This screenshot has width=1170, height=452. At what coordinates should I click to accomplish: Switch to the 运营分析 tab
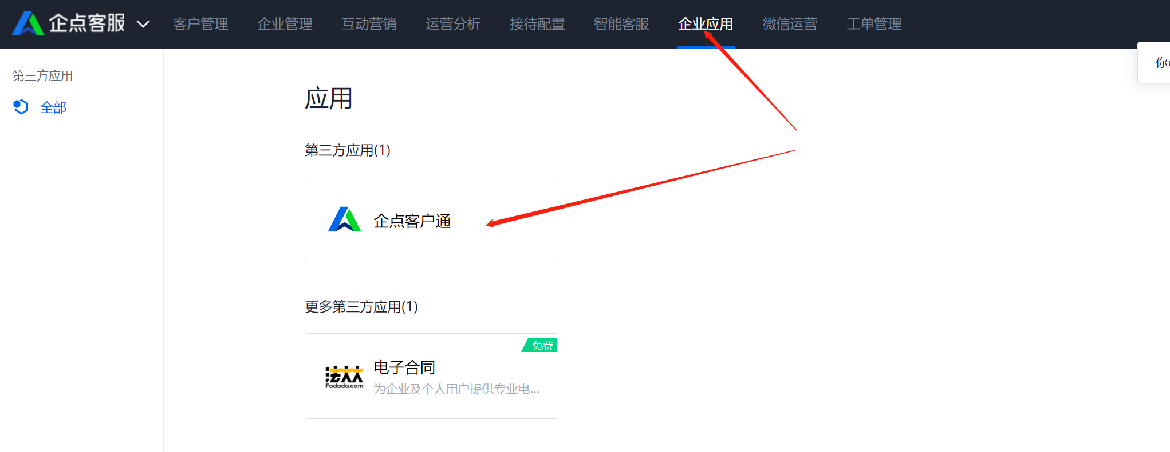(453, 24)
